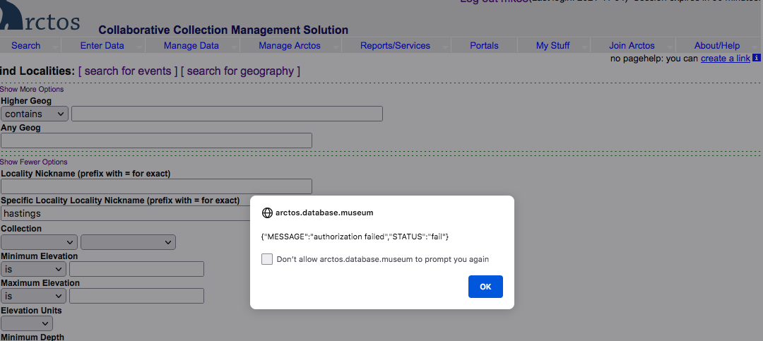763x341 pixels.
Task: Click the OK button in the alert dialog
Action: point(485,287)
